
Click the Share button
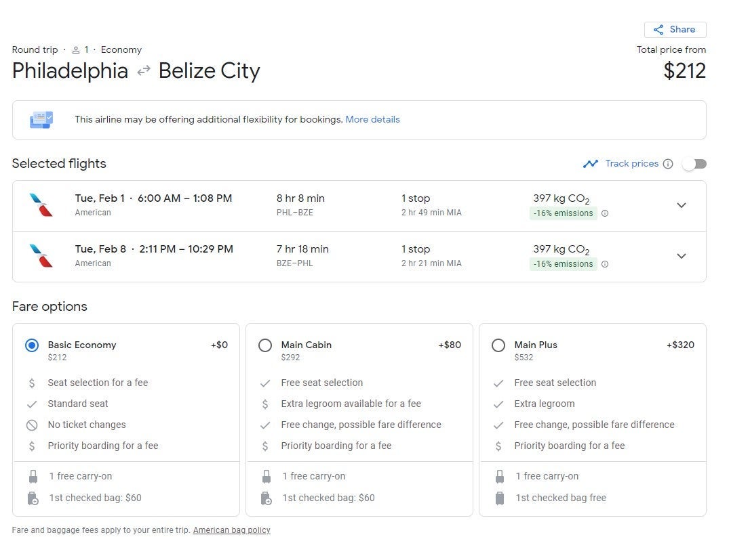coord(675,30)
